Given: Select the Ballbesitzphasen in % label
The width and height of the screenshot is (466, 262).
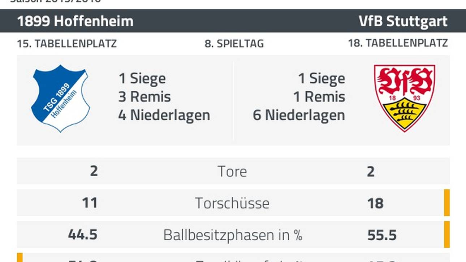Looking at the screenshot, I should tap(233, 235).
